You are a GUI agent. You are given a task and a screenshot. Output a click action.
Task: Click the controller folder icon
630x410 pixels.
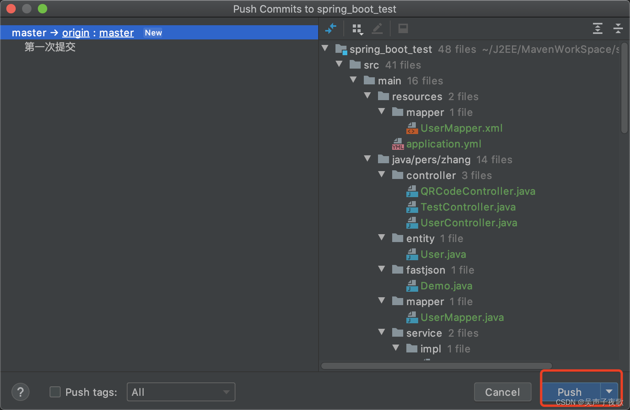(x=398, y=175)
